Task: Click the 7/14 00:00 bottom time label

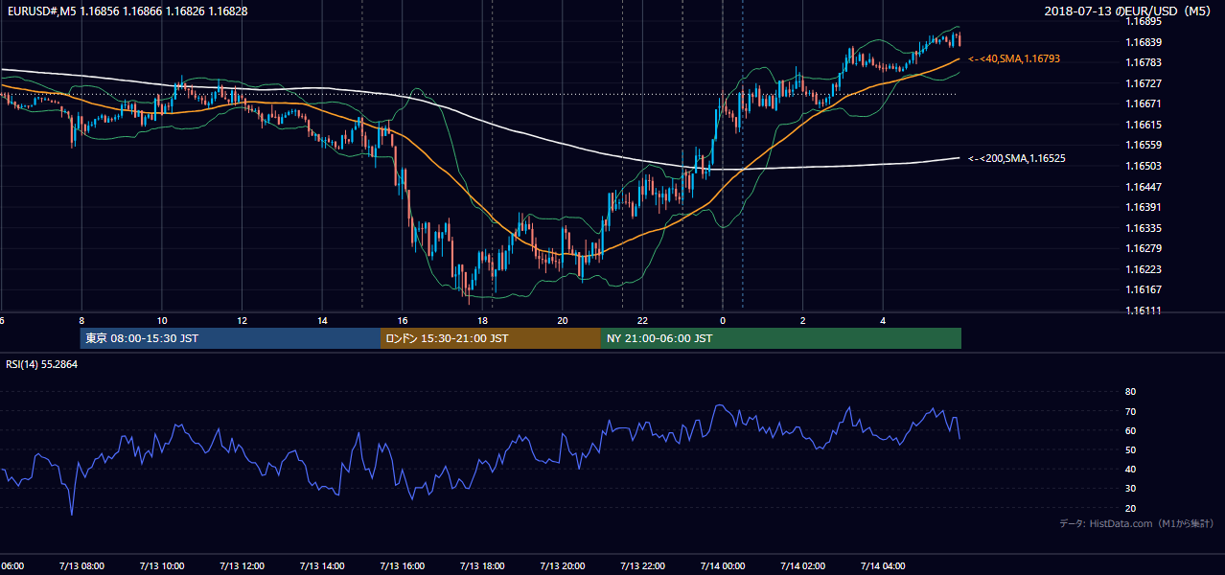Action: click(x=723, y=566)
